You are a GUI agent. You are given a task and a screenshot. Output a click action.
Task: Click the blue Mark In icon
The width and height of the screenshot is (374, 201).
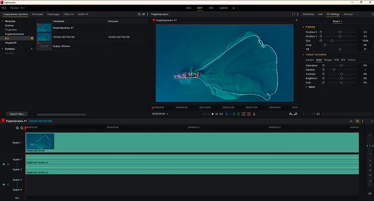[227, 114]
